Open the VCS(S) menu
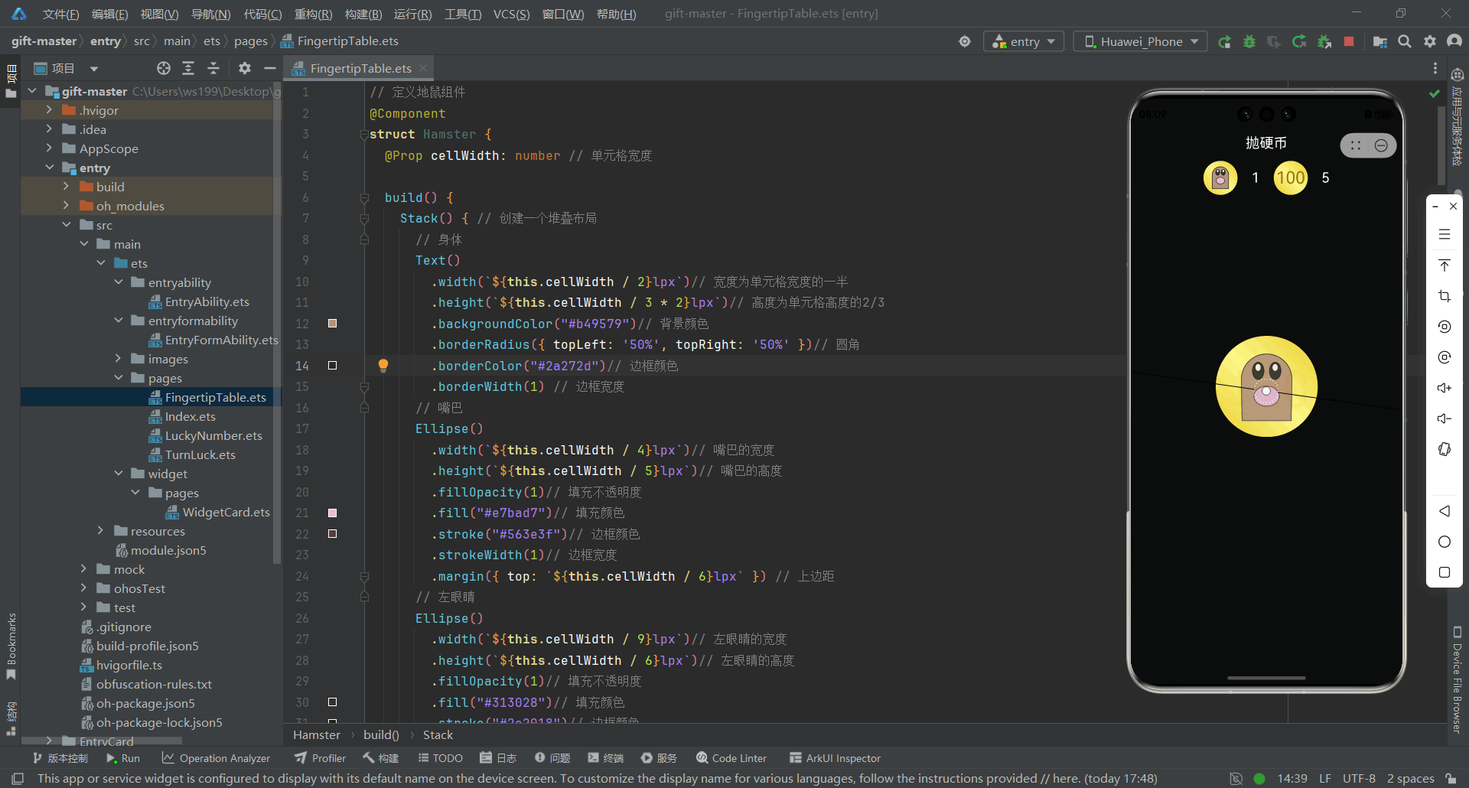This screenshot has height=788, width=1469. [511, 14]
